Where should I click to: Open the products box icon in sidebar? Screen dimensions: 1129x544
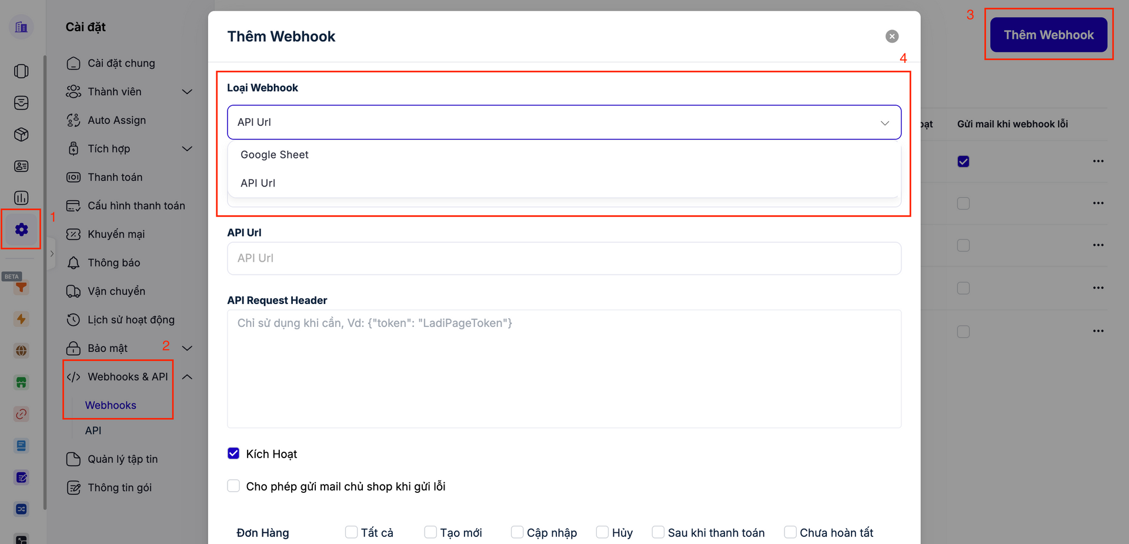[x=21, y=135]
